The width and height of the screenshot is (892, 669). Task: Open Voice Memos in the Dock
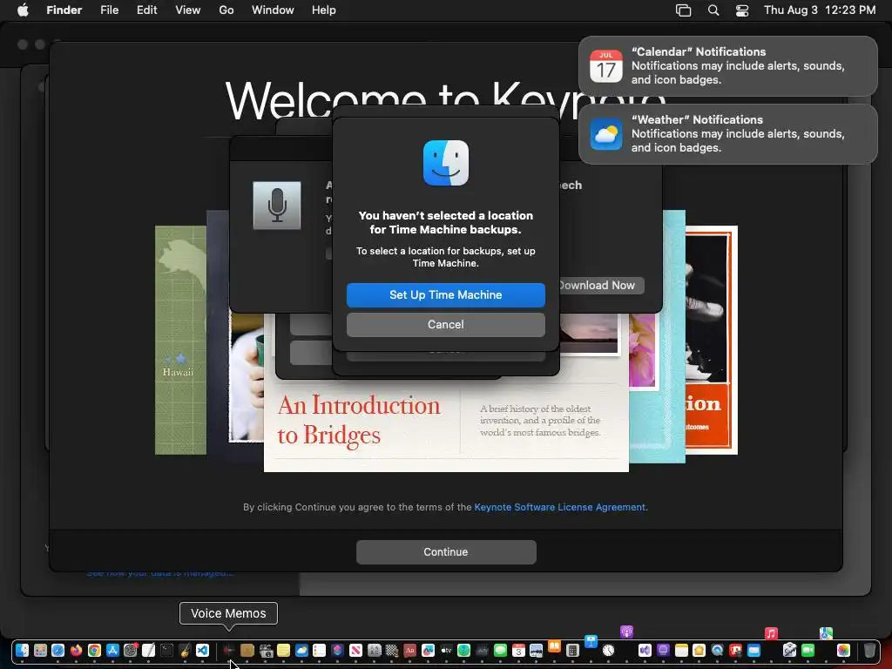coord(229,650)
